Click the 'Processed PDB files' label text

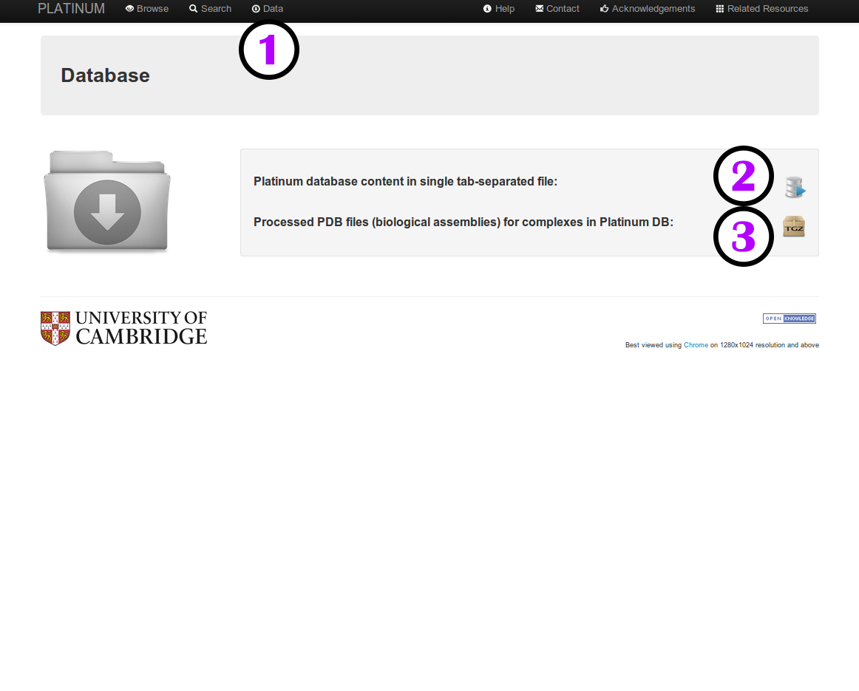click(463, 222)
